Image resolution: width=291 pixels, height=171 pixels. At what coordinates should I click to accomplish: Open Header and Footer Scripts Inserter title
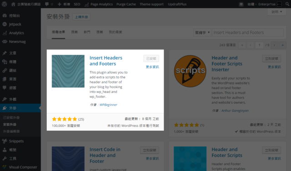[x=227, y=64]
